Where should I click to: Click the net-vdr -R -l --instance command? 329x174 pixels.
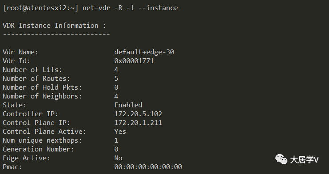[x=130, y=8]
